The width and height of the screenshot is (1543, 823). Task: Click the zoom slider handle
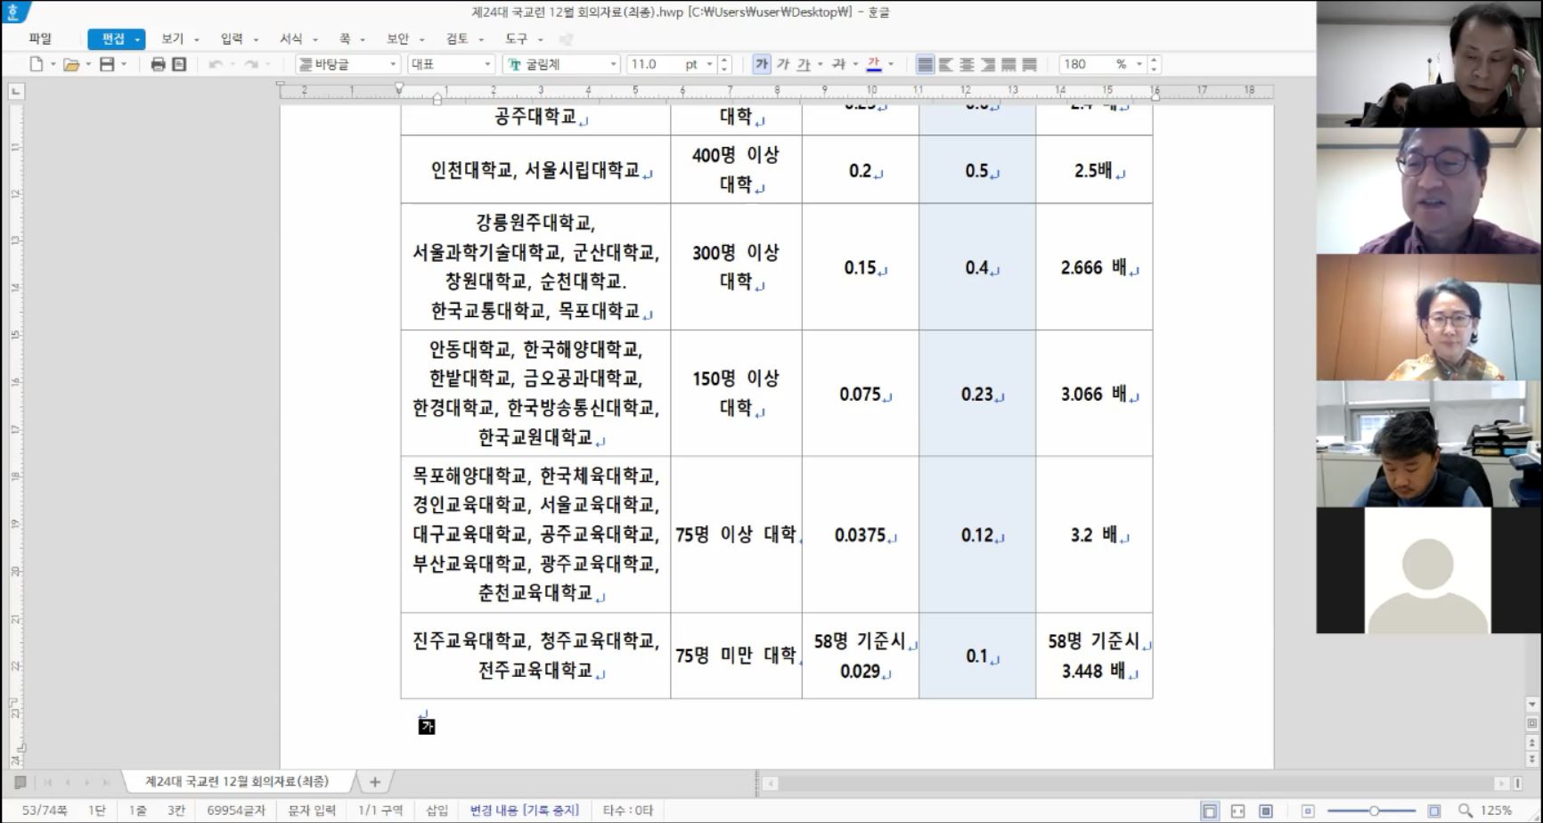1374,811
